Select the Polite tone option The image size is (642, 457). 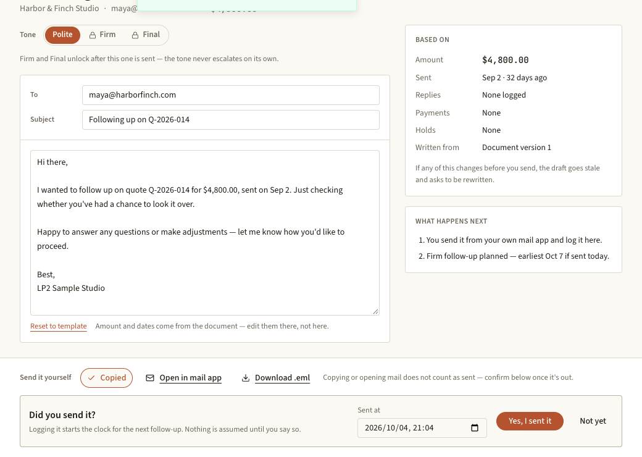62,35
